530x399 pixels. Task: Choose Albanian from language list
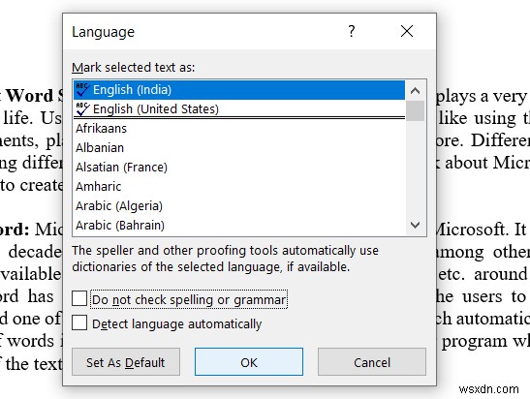pos(239,147)
